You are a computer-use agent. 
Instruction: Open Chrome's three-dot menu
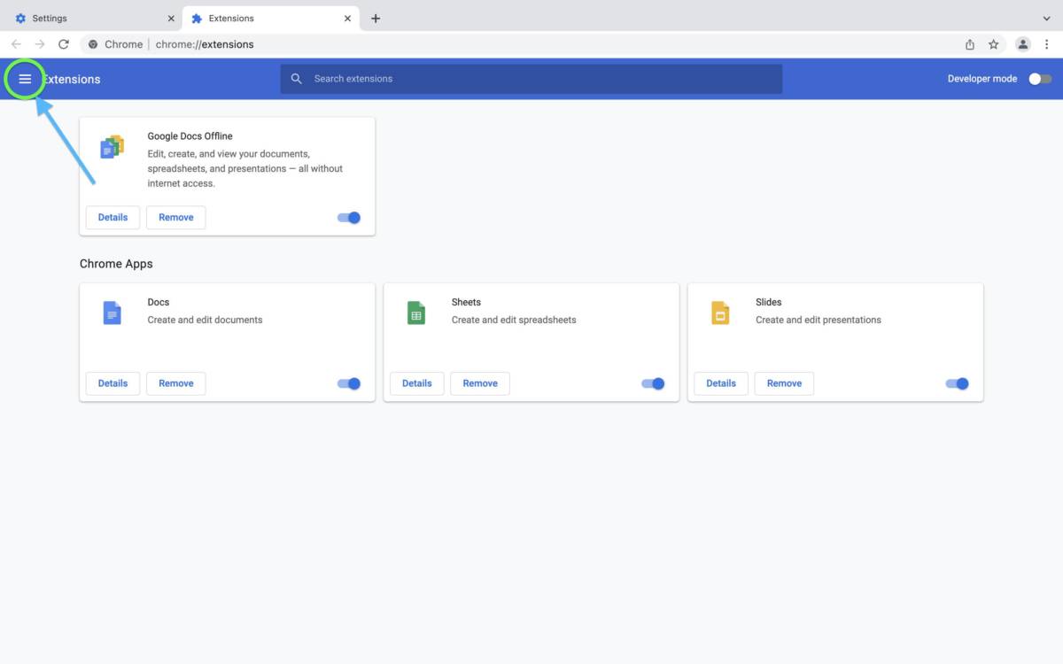click(1047, 44)
